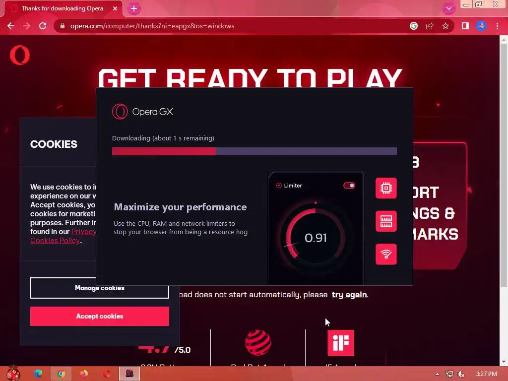Open the 3:27 PM clock

[x=486, y=374]
